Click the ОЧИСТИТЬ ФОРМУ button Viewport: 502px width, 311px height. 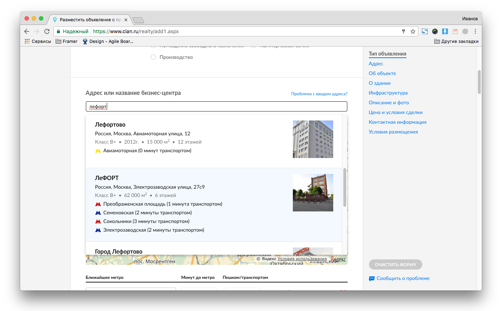[395, 265]
